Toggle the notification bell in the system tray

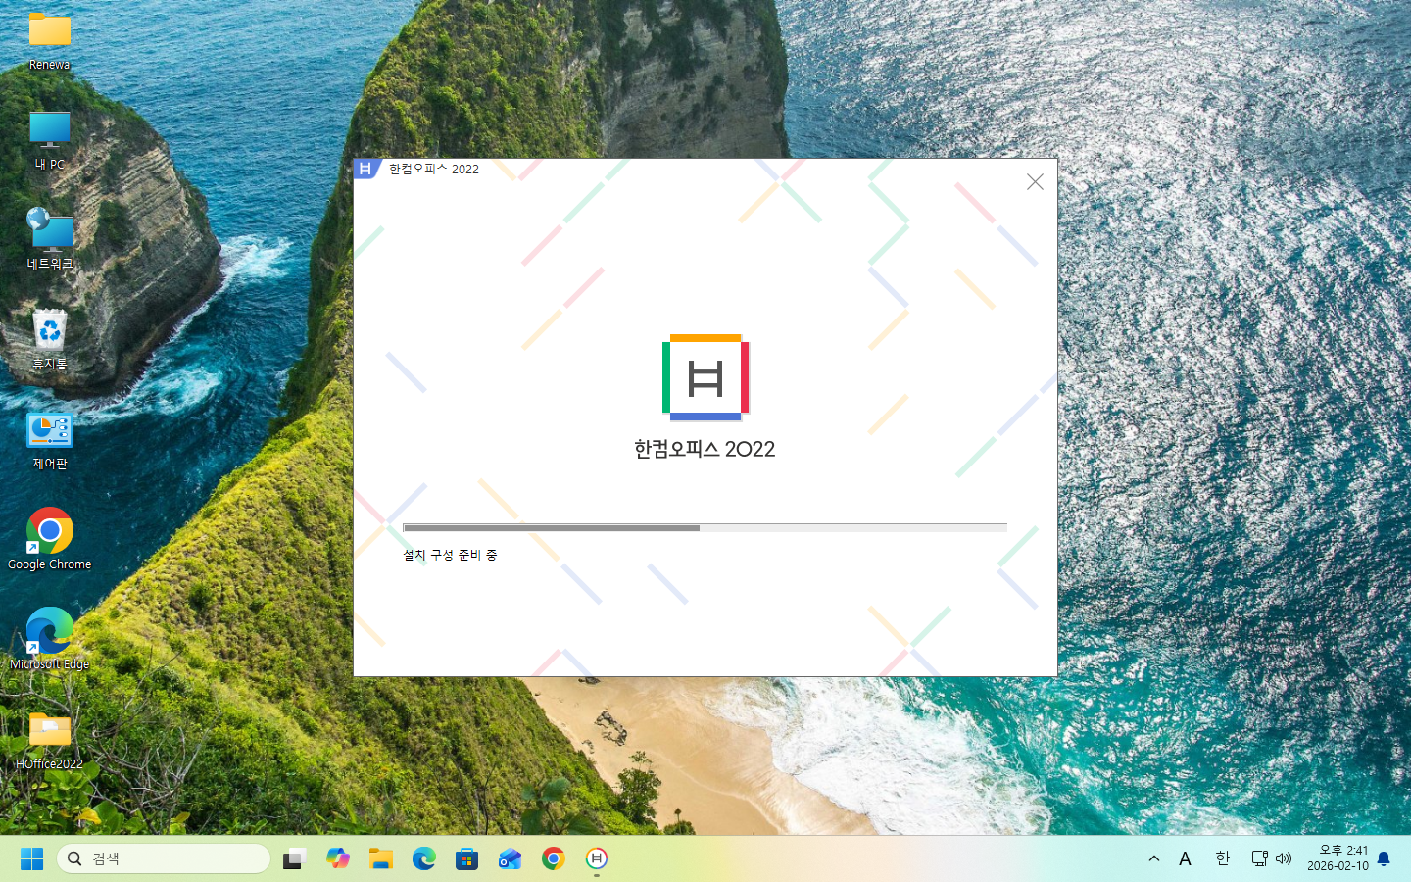(1384, 858)
